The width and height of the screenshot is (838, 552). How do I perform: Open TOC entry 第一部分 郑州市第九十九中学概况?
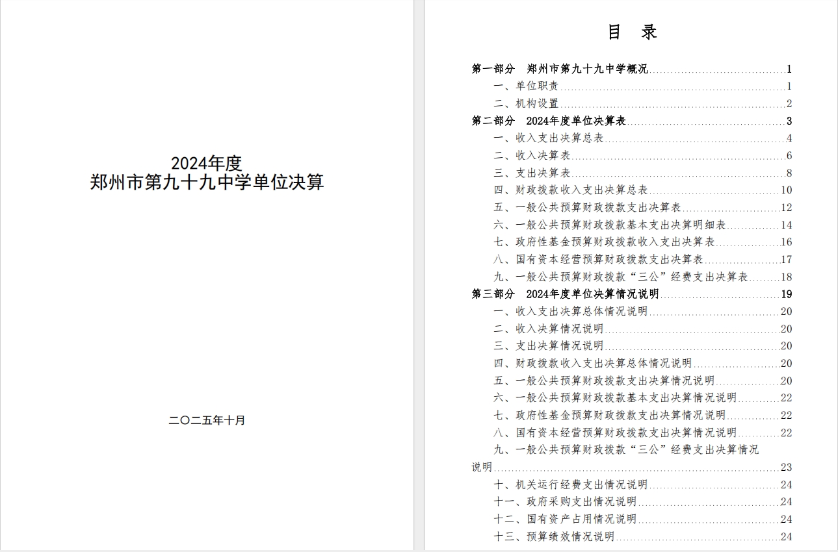coord(560,69)
